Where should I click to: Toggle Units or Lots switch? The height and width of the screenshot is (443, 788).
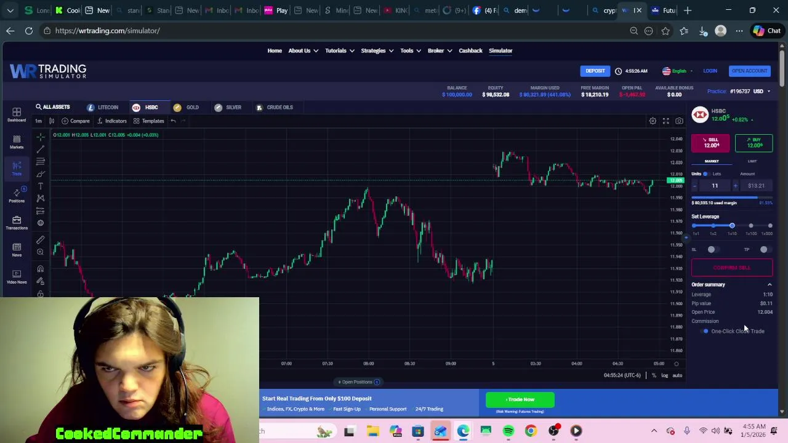pyautogui.click(x=706, y=174)
